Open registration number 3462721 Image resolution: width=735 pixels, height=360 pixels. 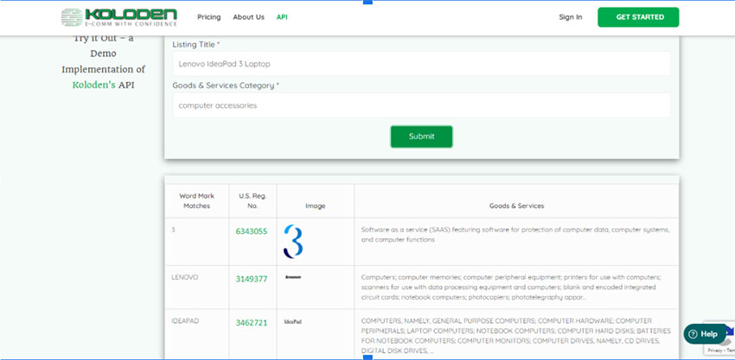252,323
